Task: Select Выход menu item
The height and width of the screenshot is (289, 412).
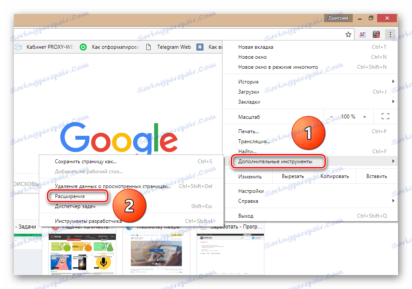Action: tap(310, 216)
